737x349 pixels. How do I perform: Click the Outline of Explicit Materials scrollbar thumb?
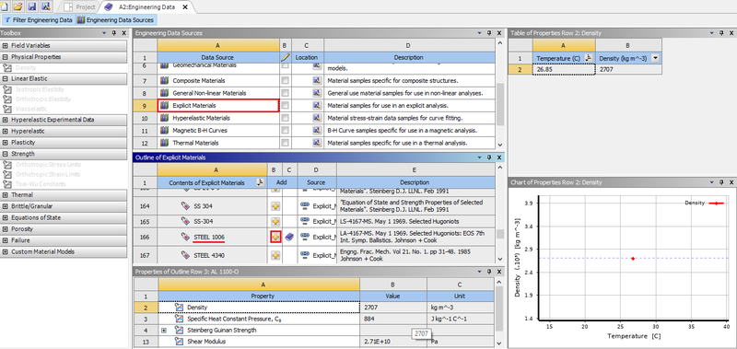(499, 234)
